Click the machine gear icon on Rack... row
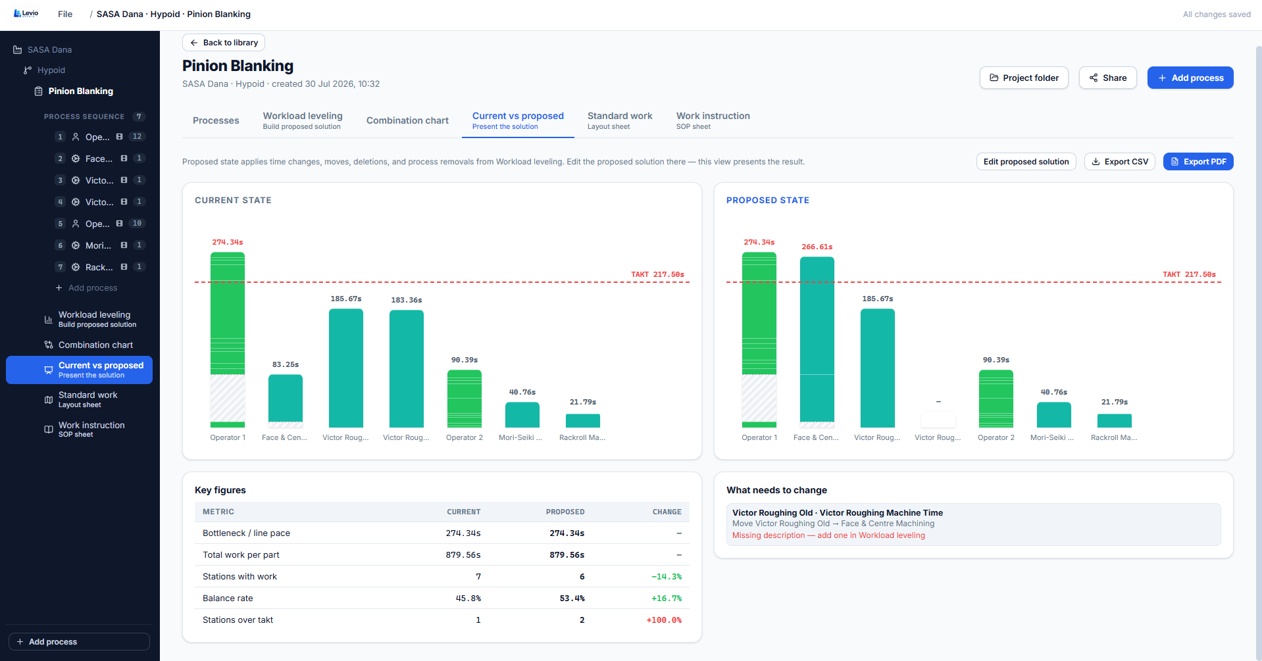 click(x=76, y=267)
